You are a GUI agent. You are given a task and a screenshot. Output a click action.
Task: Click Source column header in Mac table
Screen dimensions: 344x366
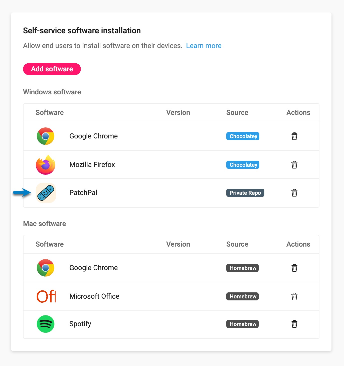(x=237, y=244)
